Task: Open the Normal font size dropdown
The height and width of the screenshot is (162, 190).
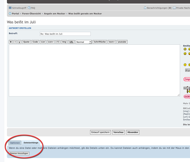Action: pyautogui.click(x=84, y=42)
